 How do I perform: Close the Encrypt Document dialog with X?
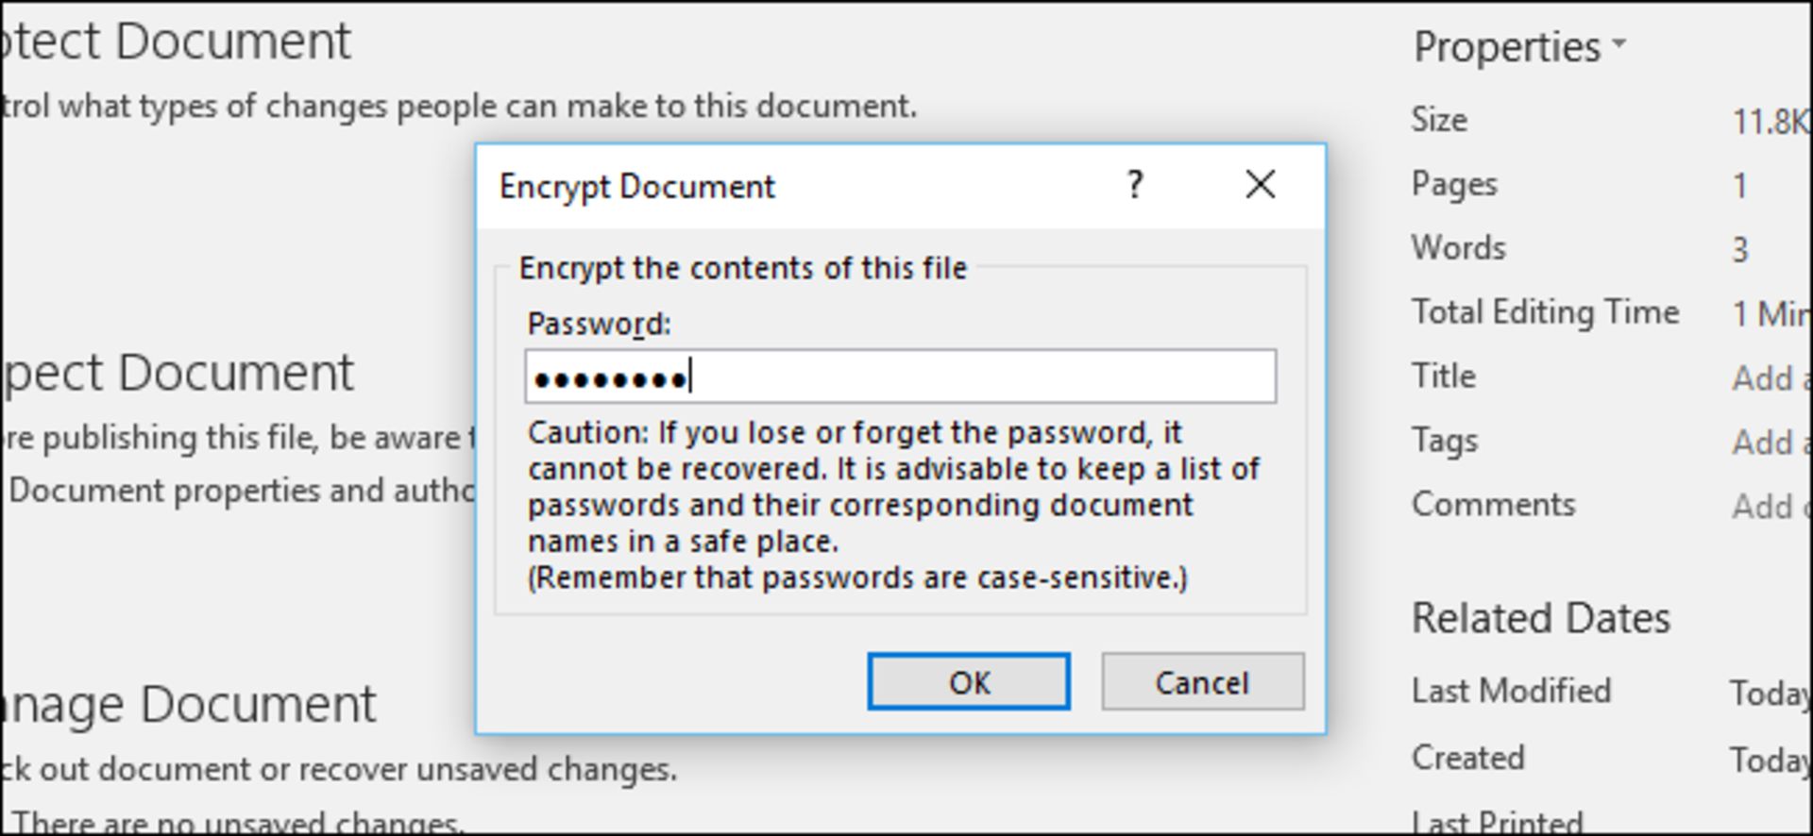coord(1261,185)
